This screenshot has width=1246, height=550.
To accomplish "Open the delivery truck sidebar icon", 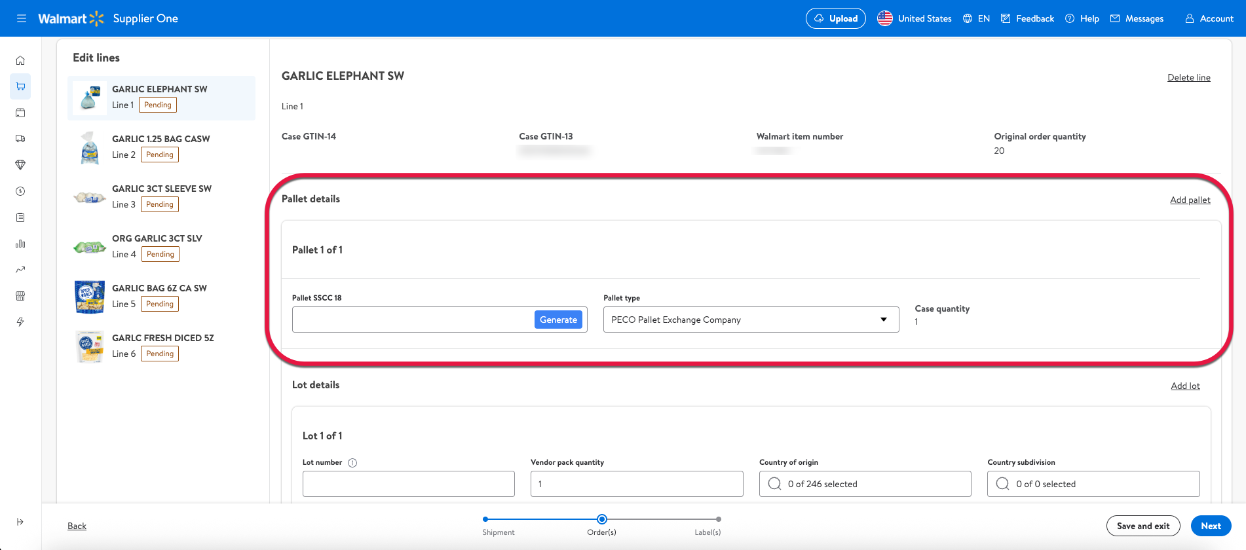I will click(20, 139).
